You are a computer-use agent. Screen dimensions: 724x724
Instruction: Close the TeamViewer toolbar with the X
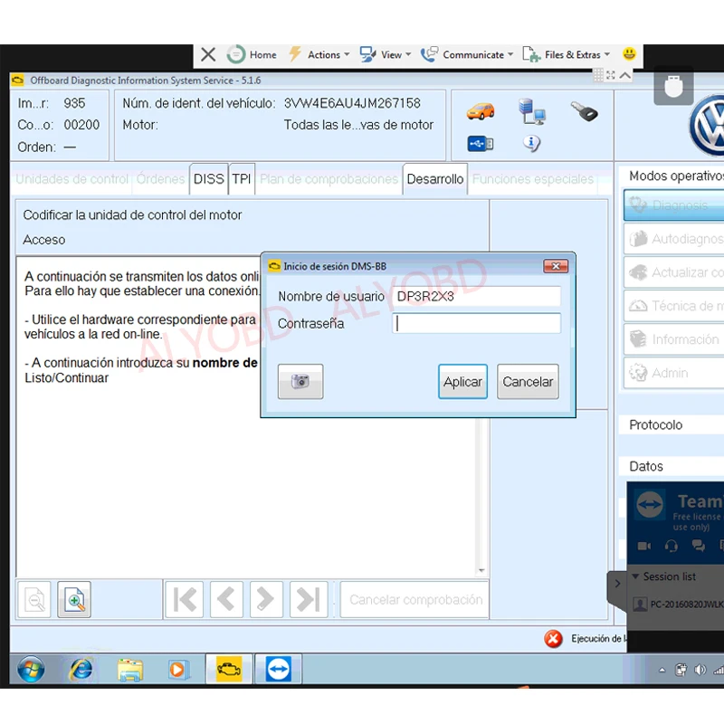pos(208,54)
